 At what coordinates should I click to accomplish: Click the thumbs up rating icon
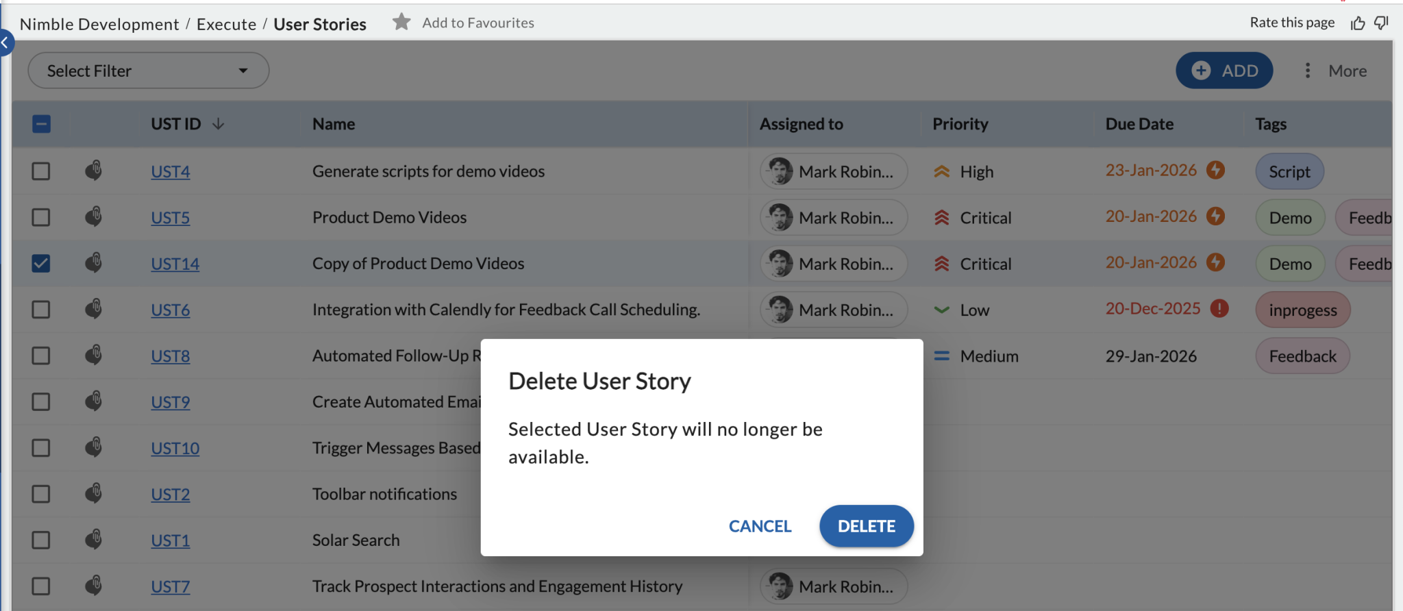pyautogui.click(x=1358, y=23)
